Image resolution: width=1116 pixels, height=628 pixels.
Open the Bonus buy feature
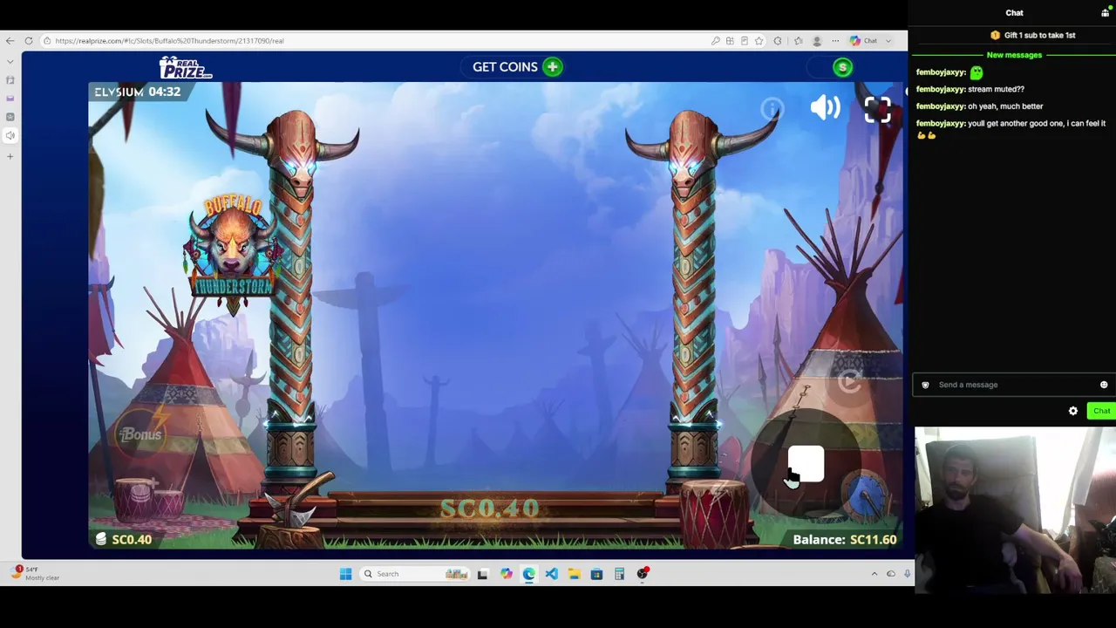[x=141, y=433]
